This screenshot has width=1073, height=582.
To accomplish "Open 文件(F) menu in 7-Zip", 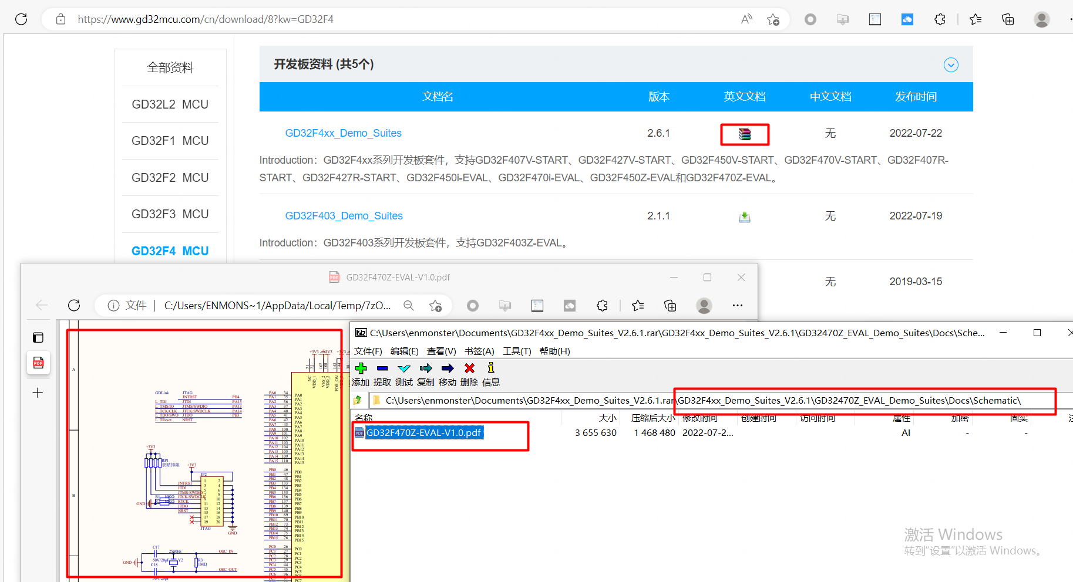I will (x=368, y=351).
